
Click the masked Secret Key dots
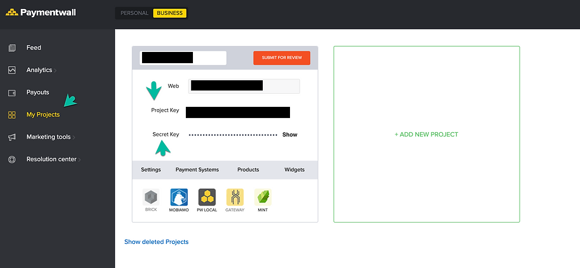click(x=233, y=135)
